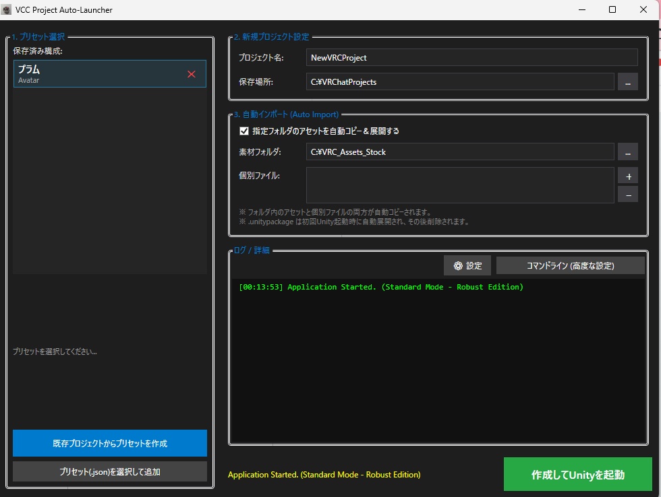This screenshot has height=497, width=661.
Task: Click inside the プロジェクト名 text field
Action: (470, 57)
